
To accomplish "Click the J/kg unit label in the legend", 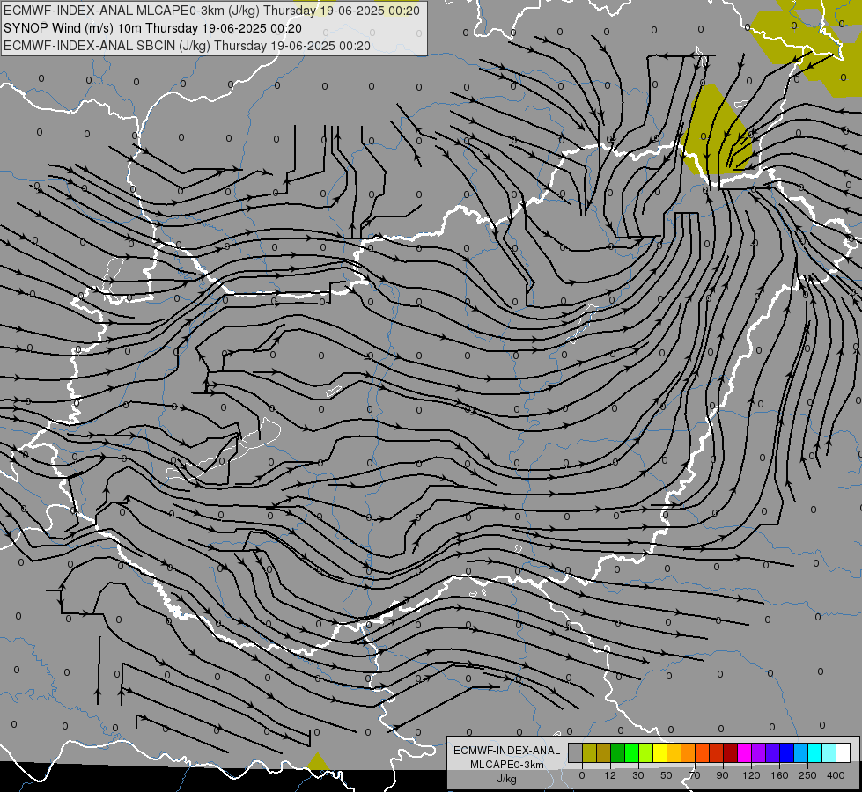I will pos(507,779).
